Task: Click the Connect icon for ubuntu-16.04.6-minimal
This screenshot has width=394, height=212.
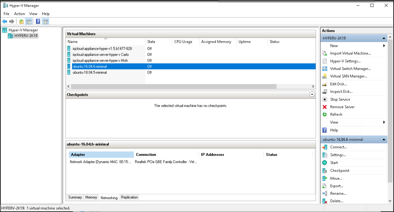Action: point(325,147)
